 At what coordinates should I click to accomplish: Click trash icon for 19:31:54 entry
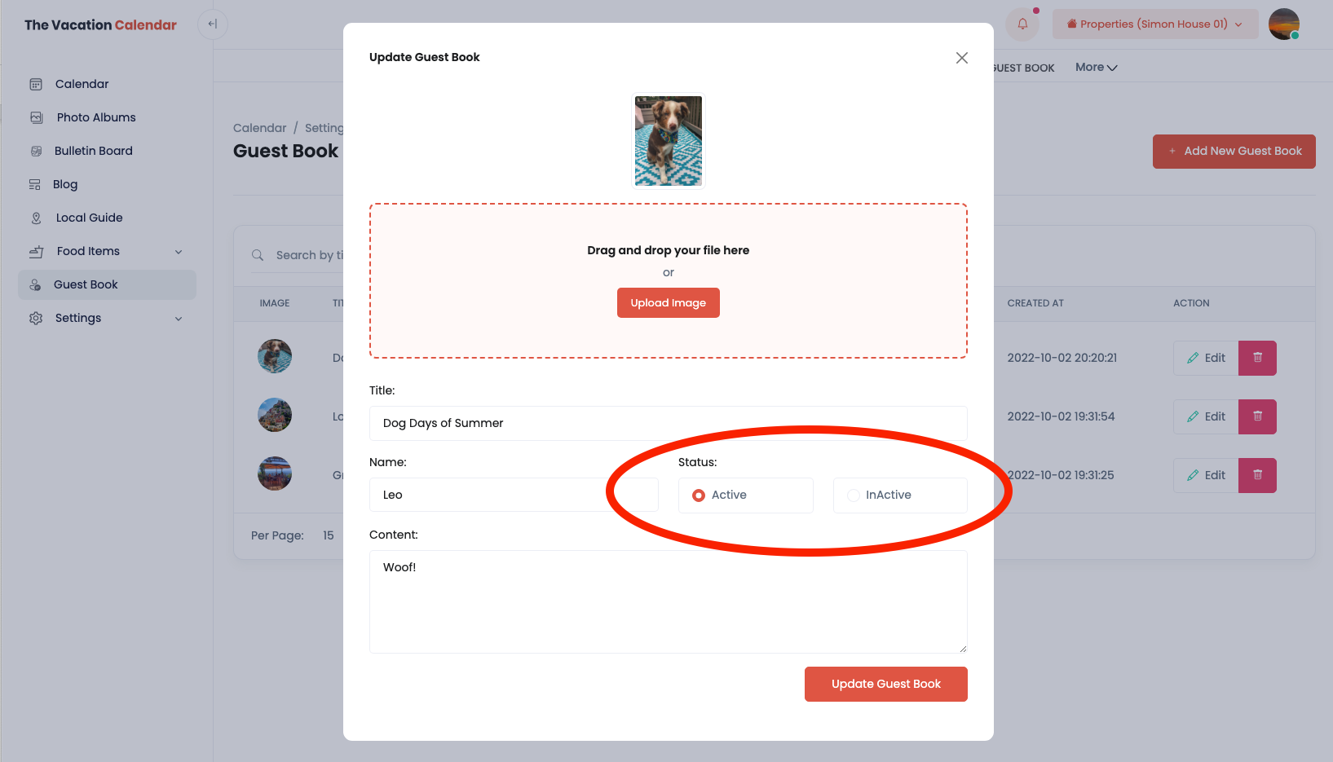(1257, 416)
